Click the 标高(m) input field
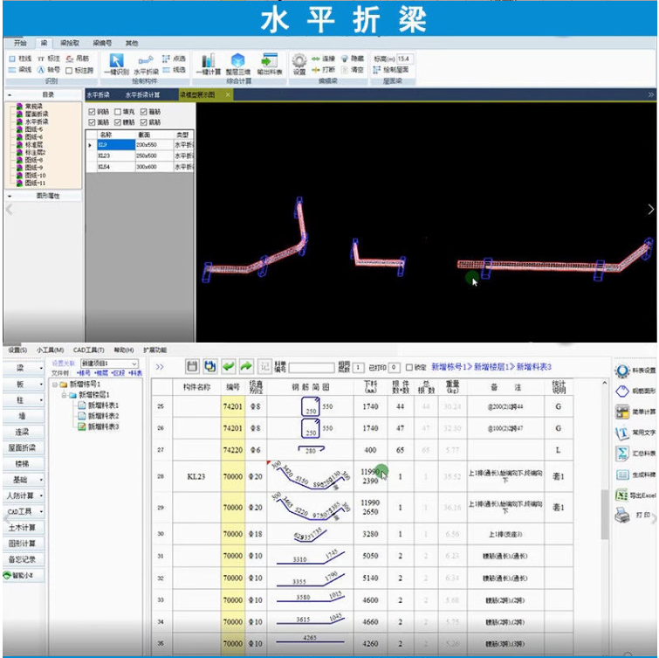The image size is (659, 658). point(404,59)
